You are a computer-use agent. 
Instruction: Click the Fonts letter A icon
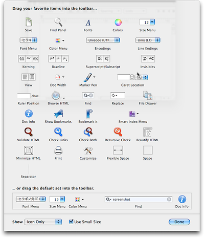[x=88, y=23]
